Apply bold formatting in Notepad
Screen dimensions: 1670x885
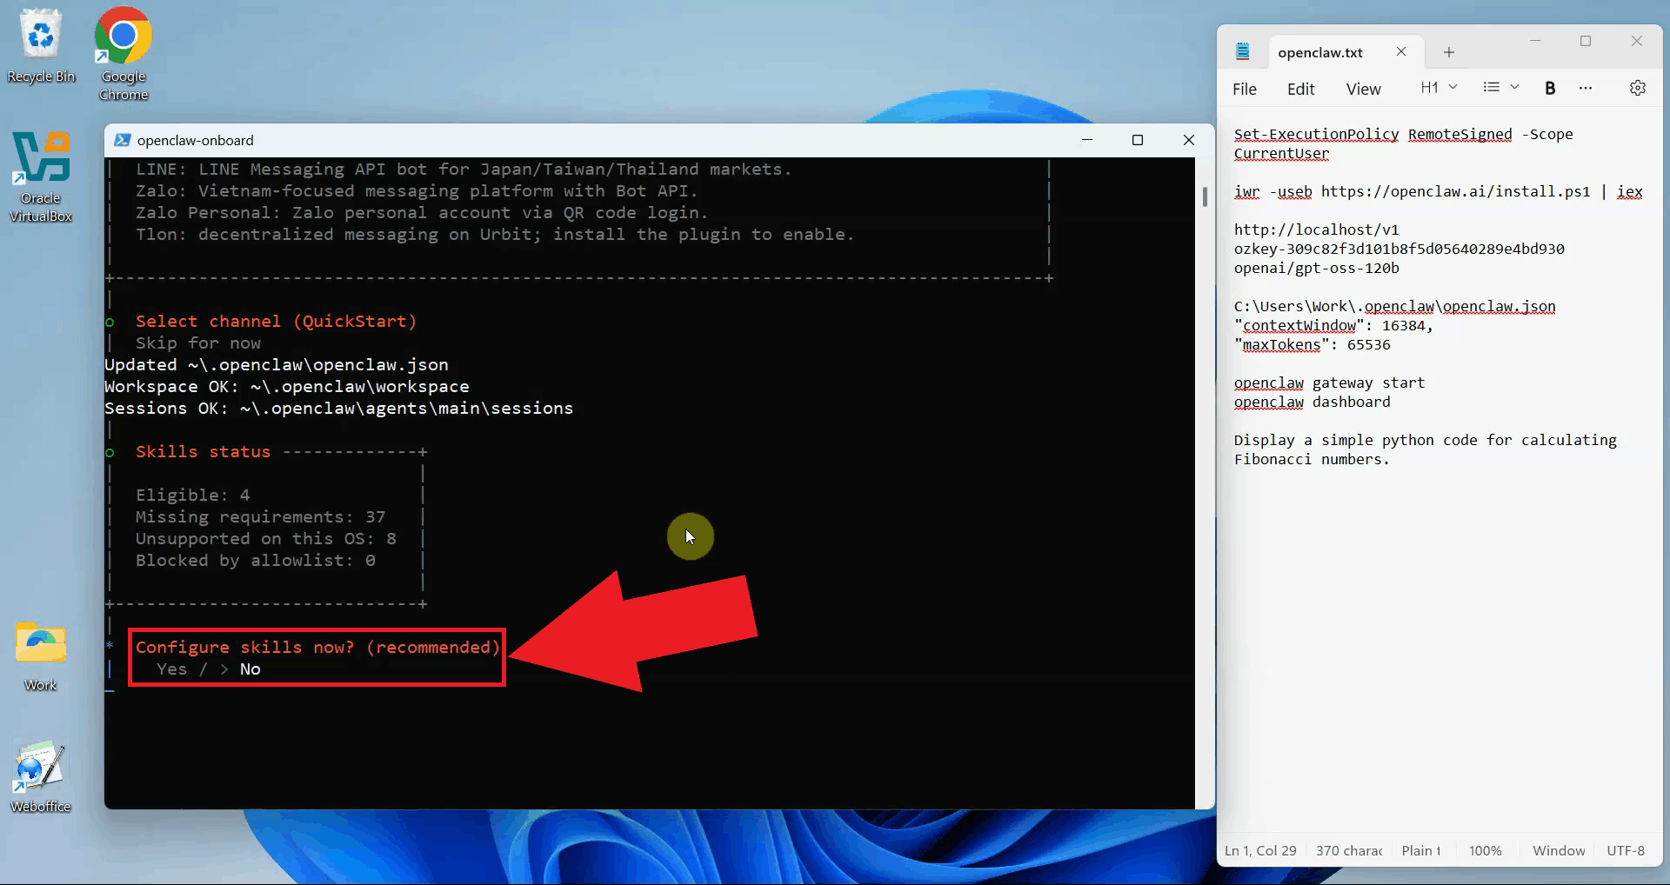[1549, 88]
